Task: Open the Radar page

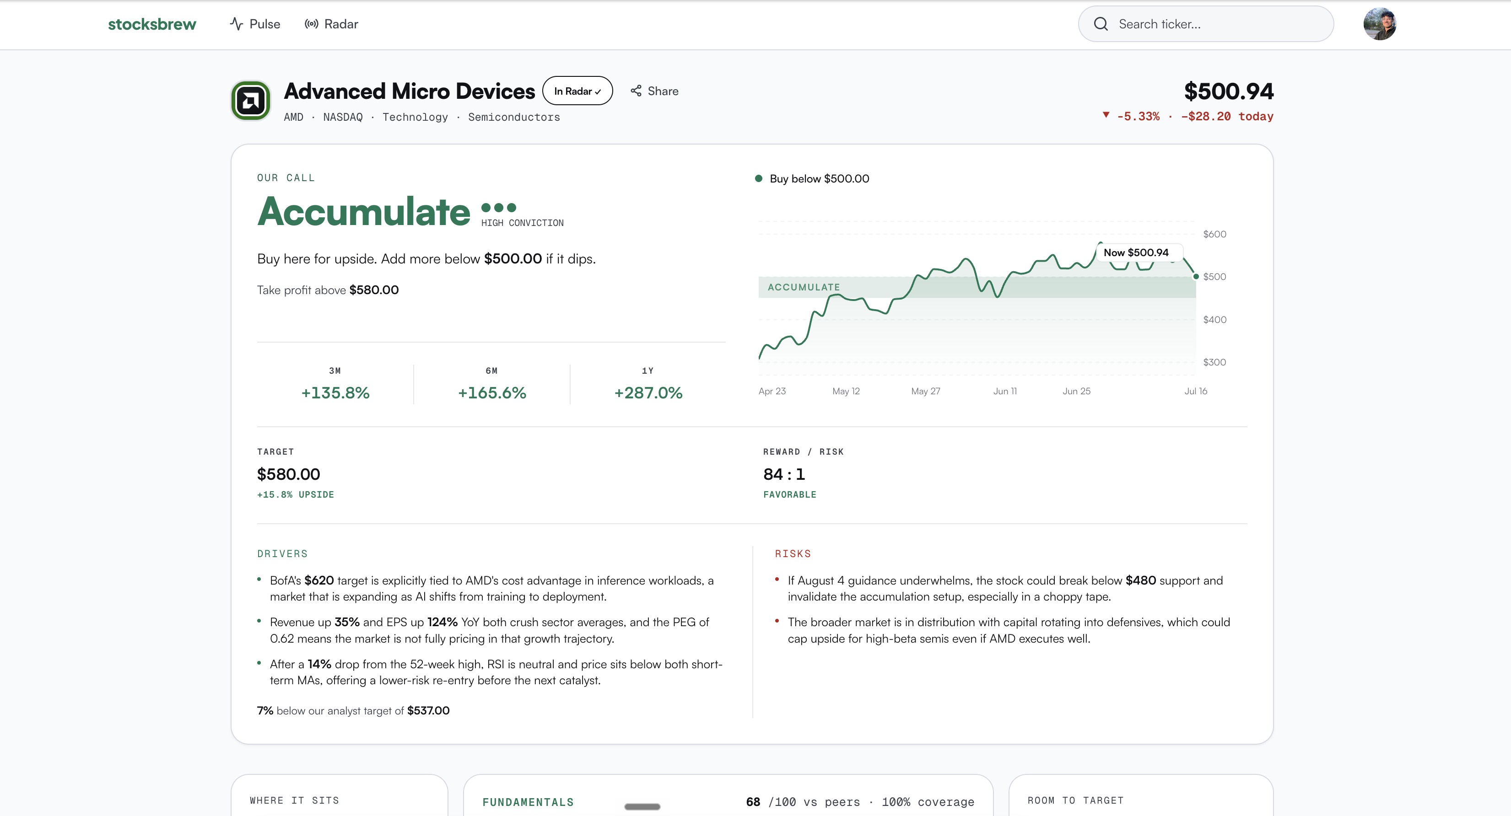Action: pyautogui.click(x=331, y=24)
